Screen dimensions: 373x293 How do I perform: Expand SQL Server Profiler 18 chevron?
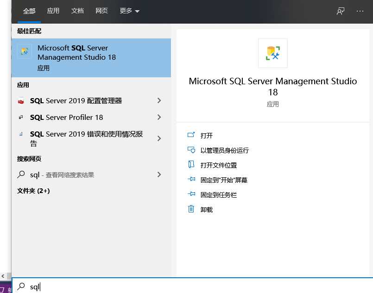(159, 117)
